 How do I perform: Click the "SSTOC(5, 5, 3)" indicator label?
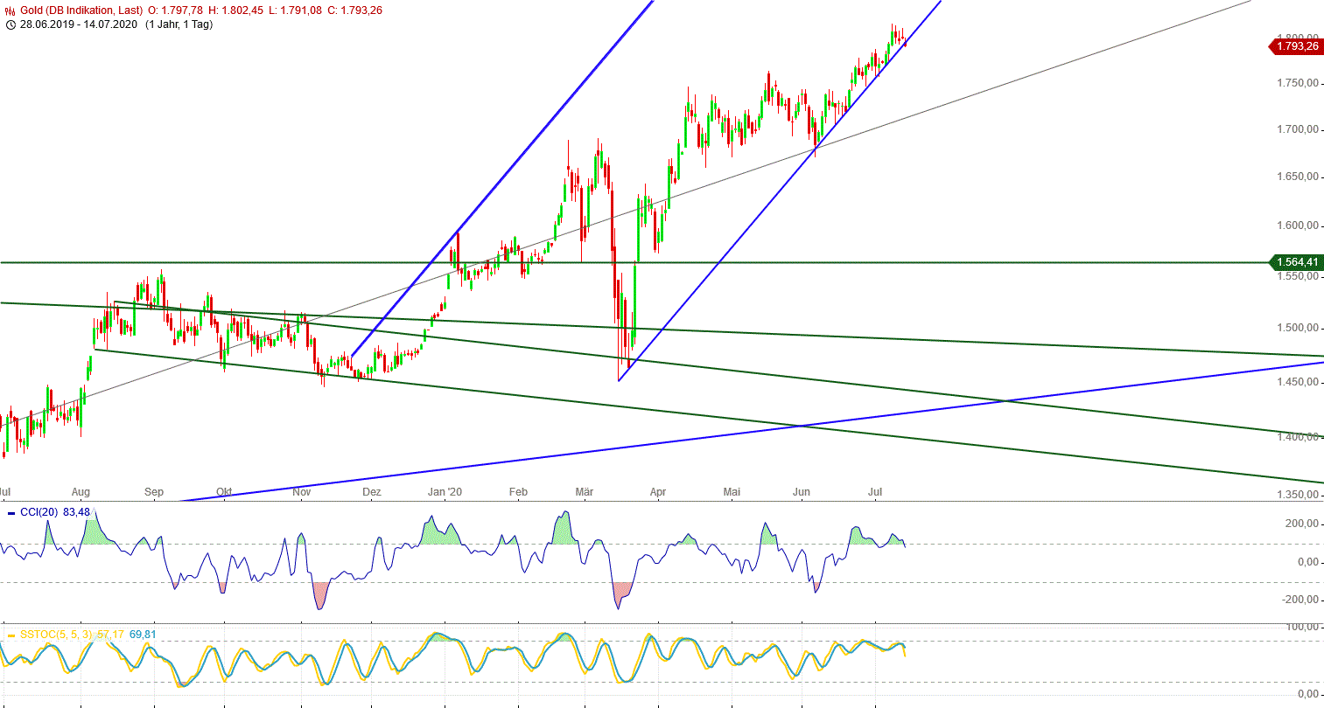[57, 635]
